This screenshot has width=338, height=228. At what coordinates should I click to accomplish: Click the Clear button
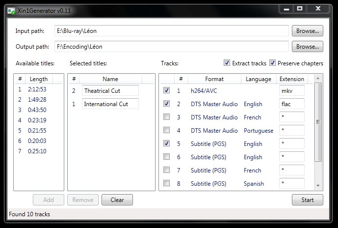[117, 199]
